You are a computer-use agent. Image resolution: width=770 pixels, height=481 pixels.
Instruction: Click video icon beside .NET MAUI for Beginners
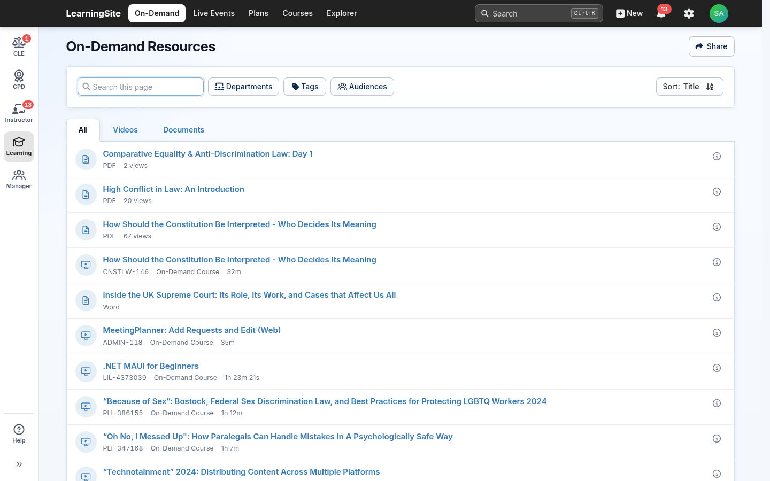point(86,371)
